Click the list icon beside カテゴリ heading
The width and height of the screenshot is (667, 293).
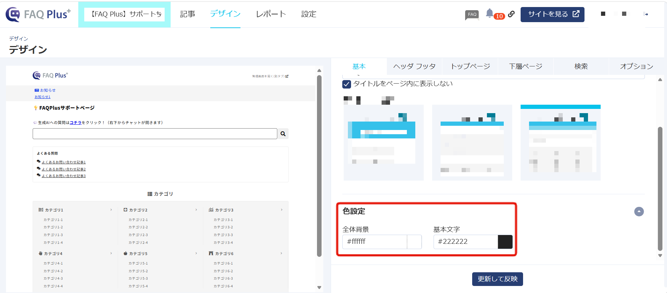click(150, 194)
